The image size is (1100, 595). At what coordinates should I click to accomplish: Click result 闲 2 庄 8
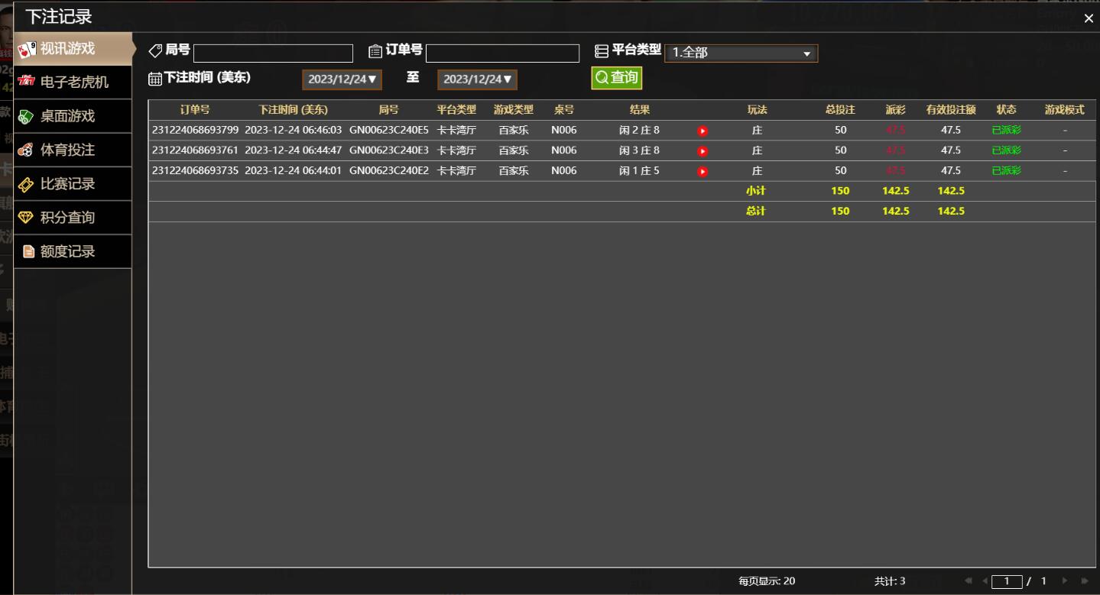click(639, 130)
